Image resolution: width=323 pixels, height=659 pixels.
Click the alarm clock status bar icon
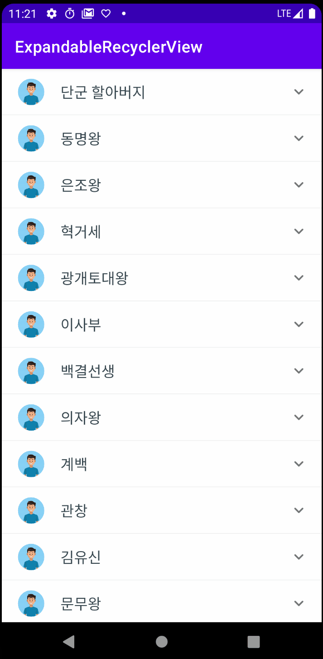[x=69, y=13]
